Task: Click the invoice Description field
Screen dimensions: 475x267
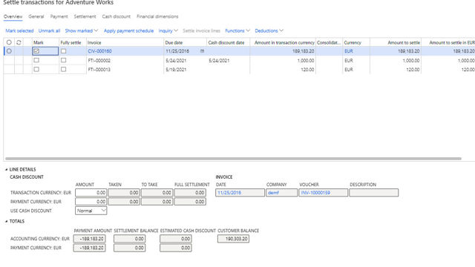Action: coord(374,193)
